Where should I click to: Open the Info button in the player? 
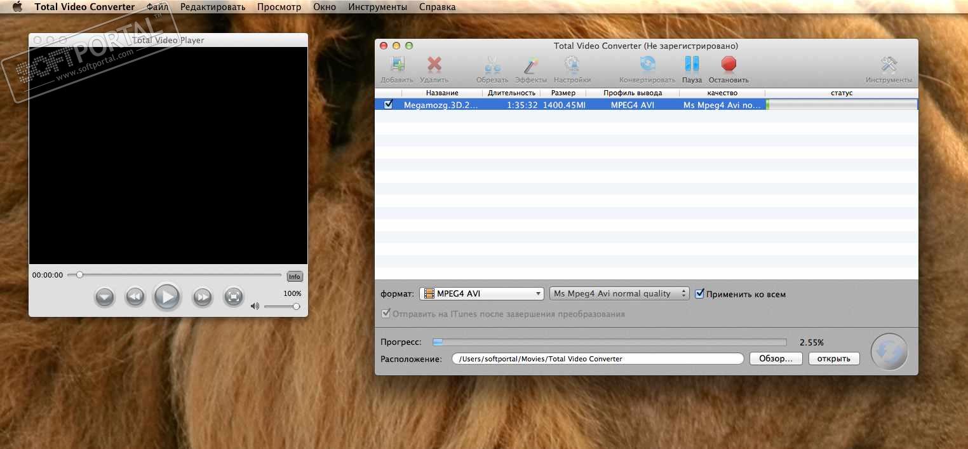pyautogui.click(x=295, y=276)
